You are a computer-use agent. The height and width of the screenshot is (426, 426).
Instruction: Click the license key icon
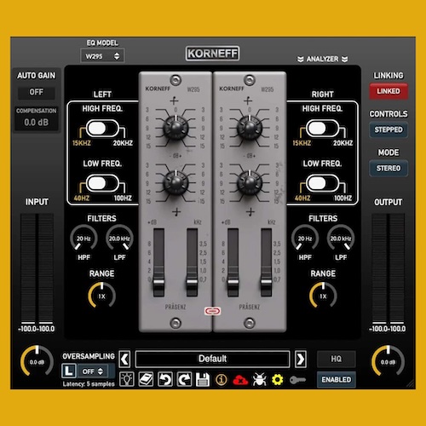click(x=297, y=380)
